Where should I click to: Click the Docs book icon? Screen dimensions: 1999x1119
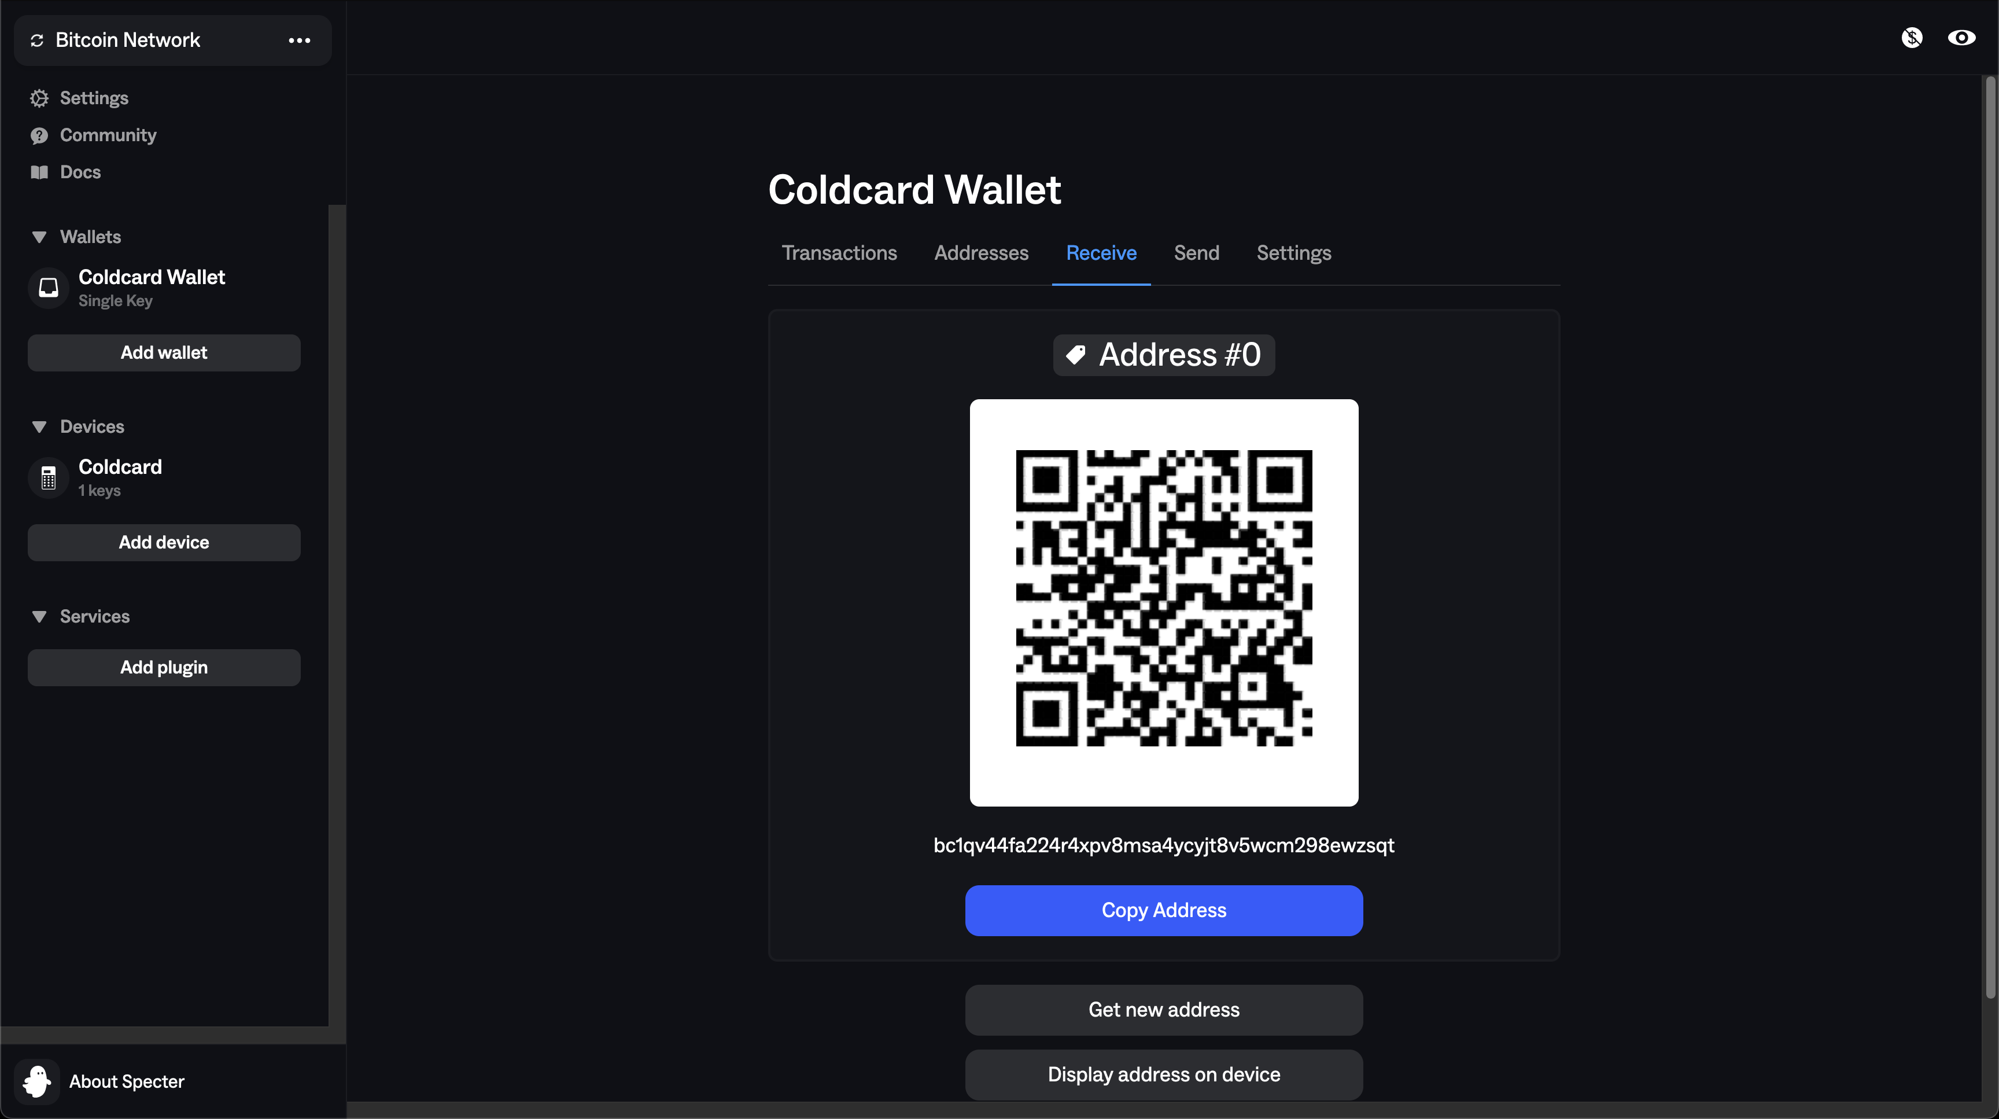[x=39, y=172]
